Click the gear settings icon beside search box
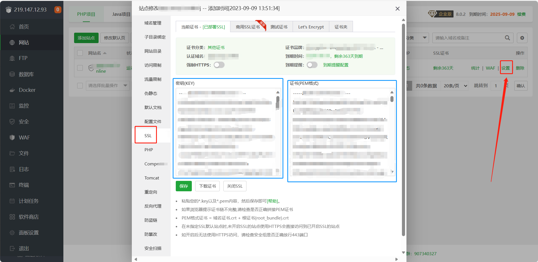The width and height of the screenshot is (538, 262). 522,38
